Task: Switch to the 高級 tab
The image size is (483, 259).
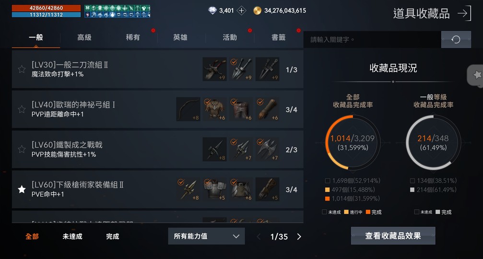Action: [x=84, y=37]
